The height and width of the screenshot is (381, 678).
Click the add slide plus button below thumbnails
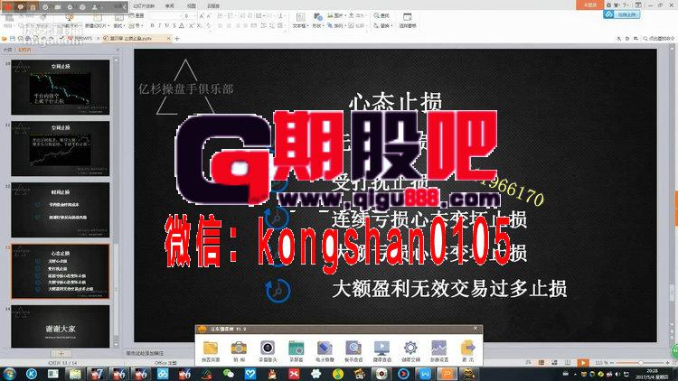pos(61,353)
